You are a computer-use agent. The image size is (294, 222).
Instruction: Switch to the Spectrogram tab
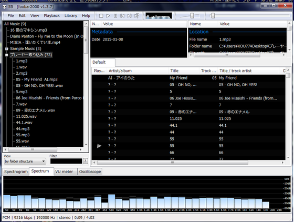16,171
